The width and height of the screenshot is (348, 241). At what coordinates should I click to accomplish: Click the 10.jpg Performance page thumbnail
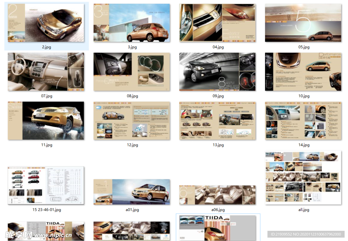(x=303, y=72)
